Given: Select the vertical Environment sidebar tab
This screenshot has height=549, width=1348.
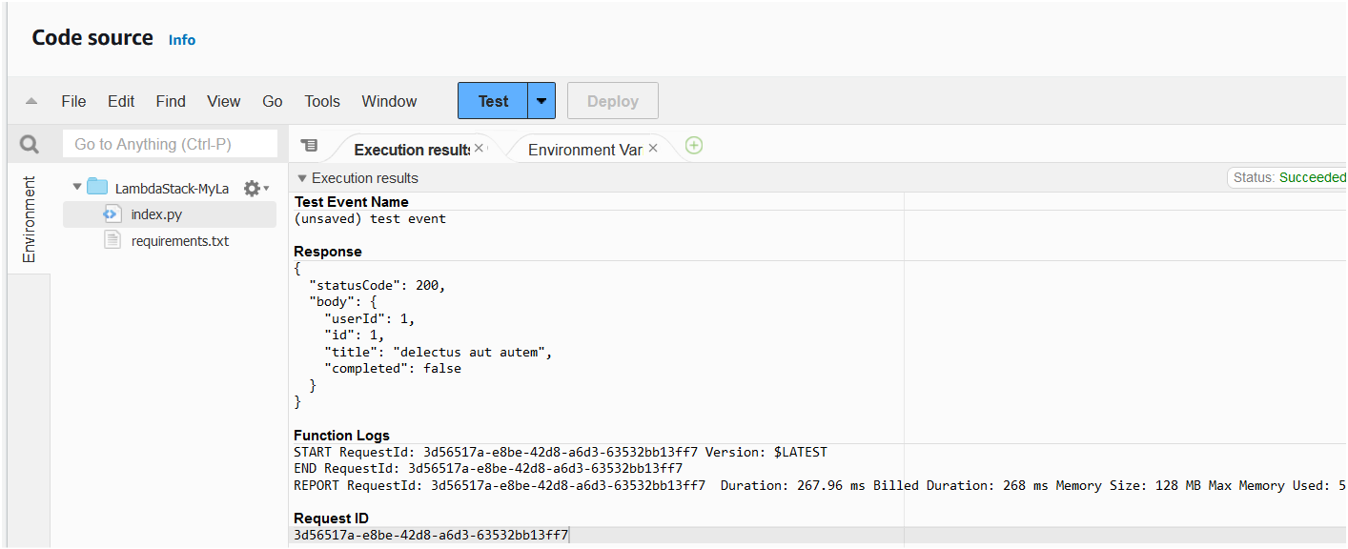Looking at the screenshot, I should (30, 219).
